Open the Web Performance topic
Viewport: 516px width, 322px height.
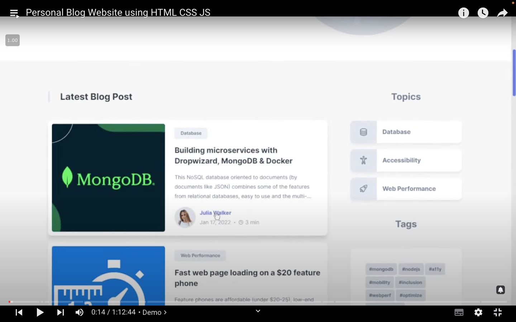[x=406, y=189]
